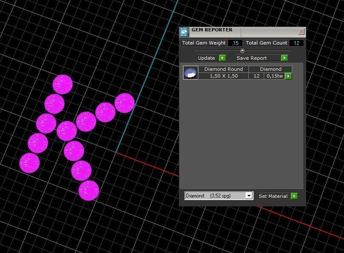Click the Total Gem Weight label
The height and width of the screenshot is (253, 344).
pyautogui.click(x=204, y=43)
